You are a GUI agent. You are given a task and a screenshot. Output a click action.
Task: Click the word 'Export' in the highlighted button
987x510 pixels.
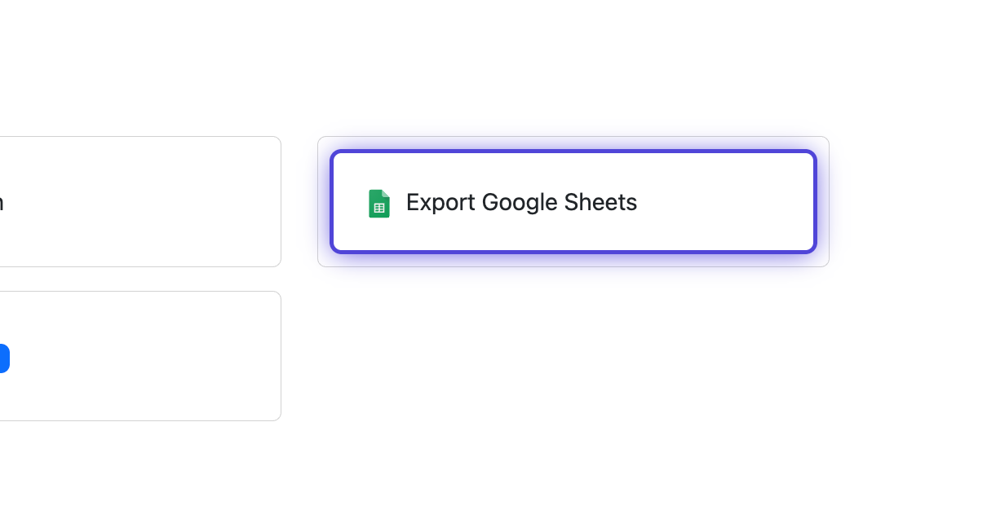coord(440,202)
